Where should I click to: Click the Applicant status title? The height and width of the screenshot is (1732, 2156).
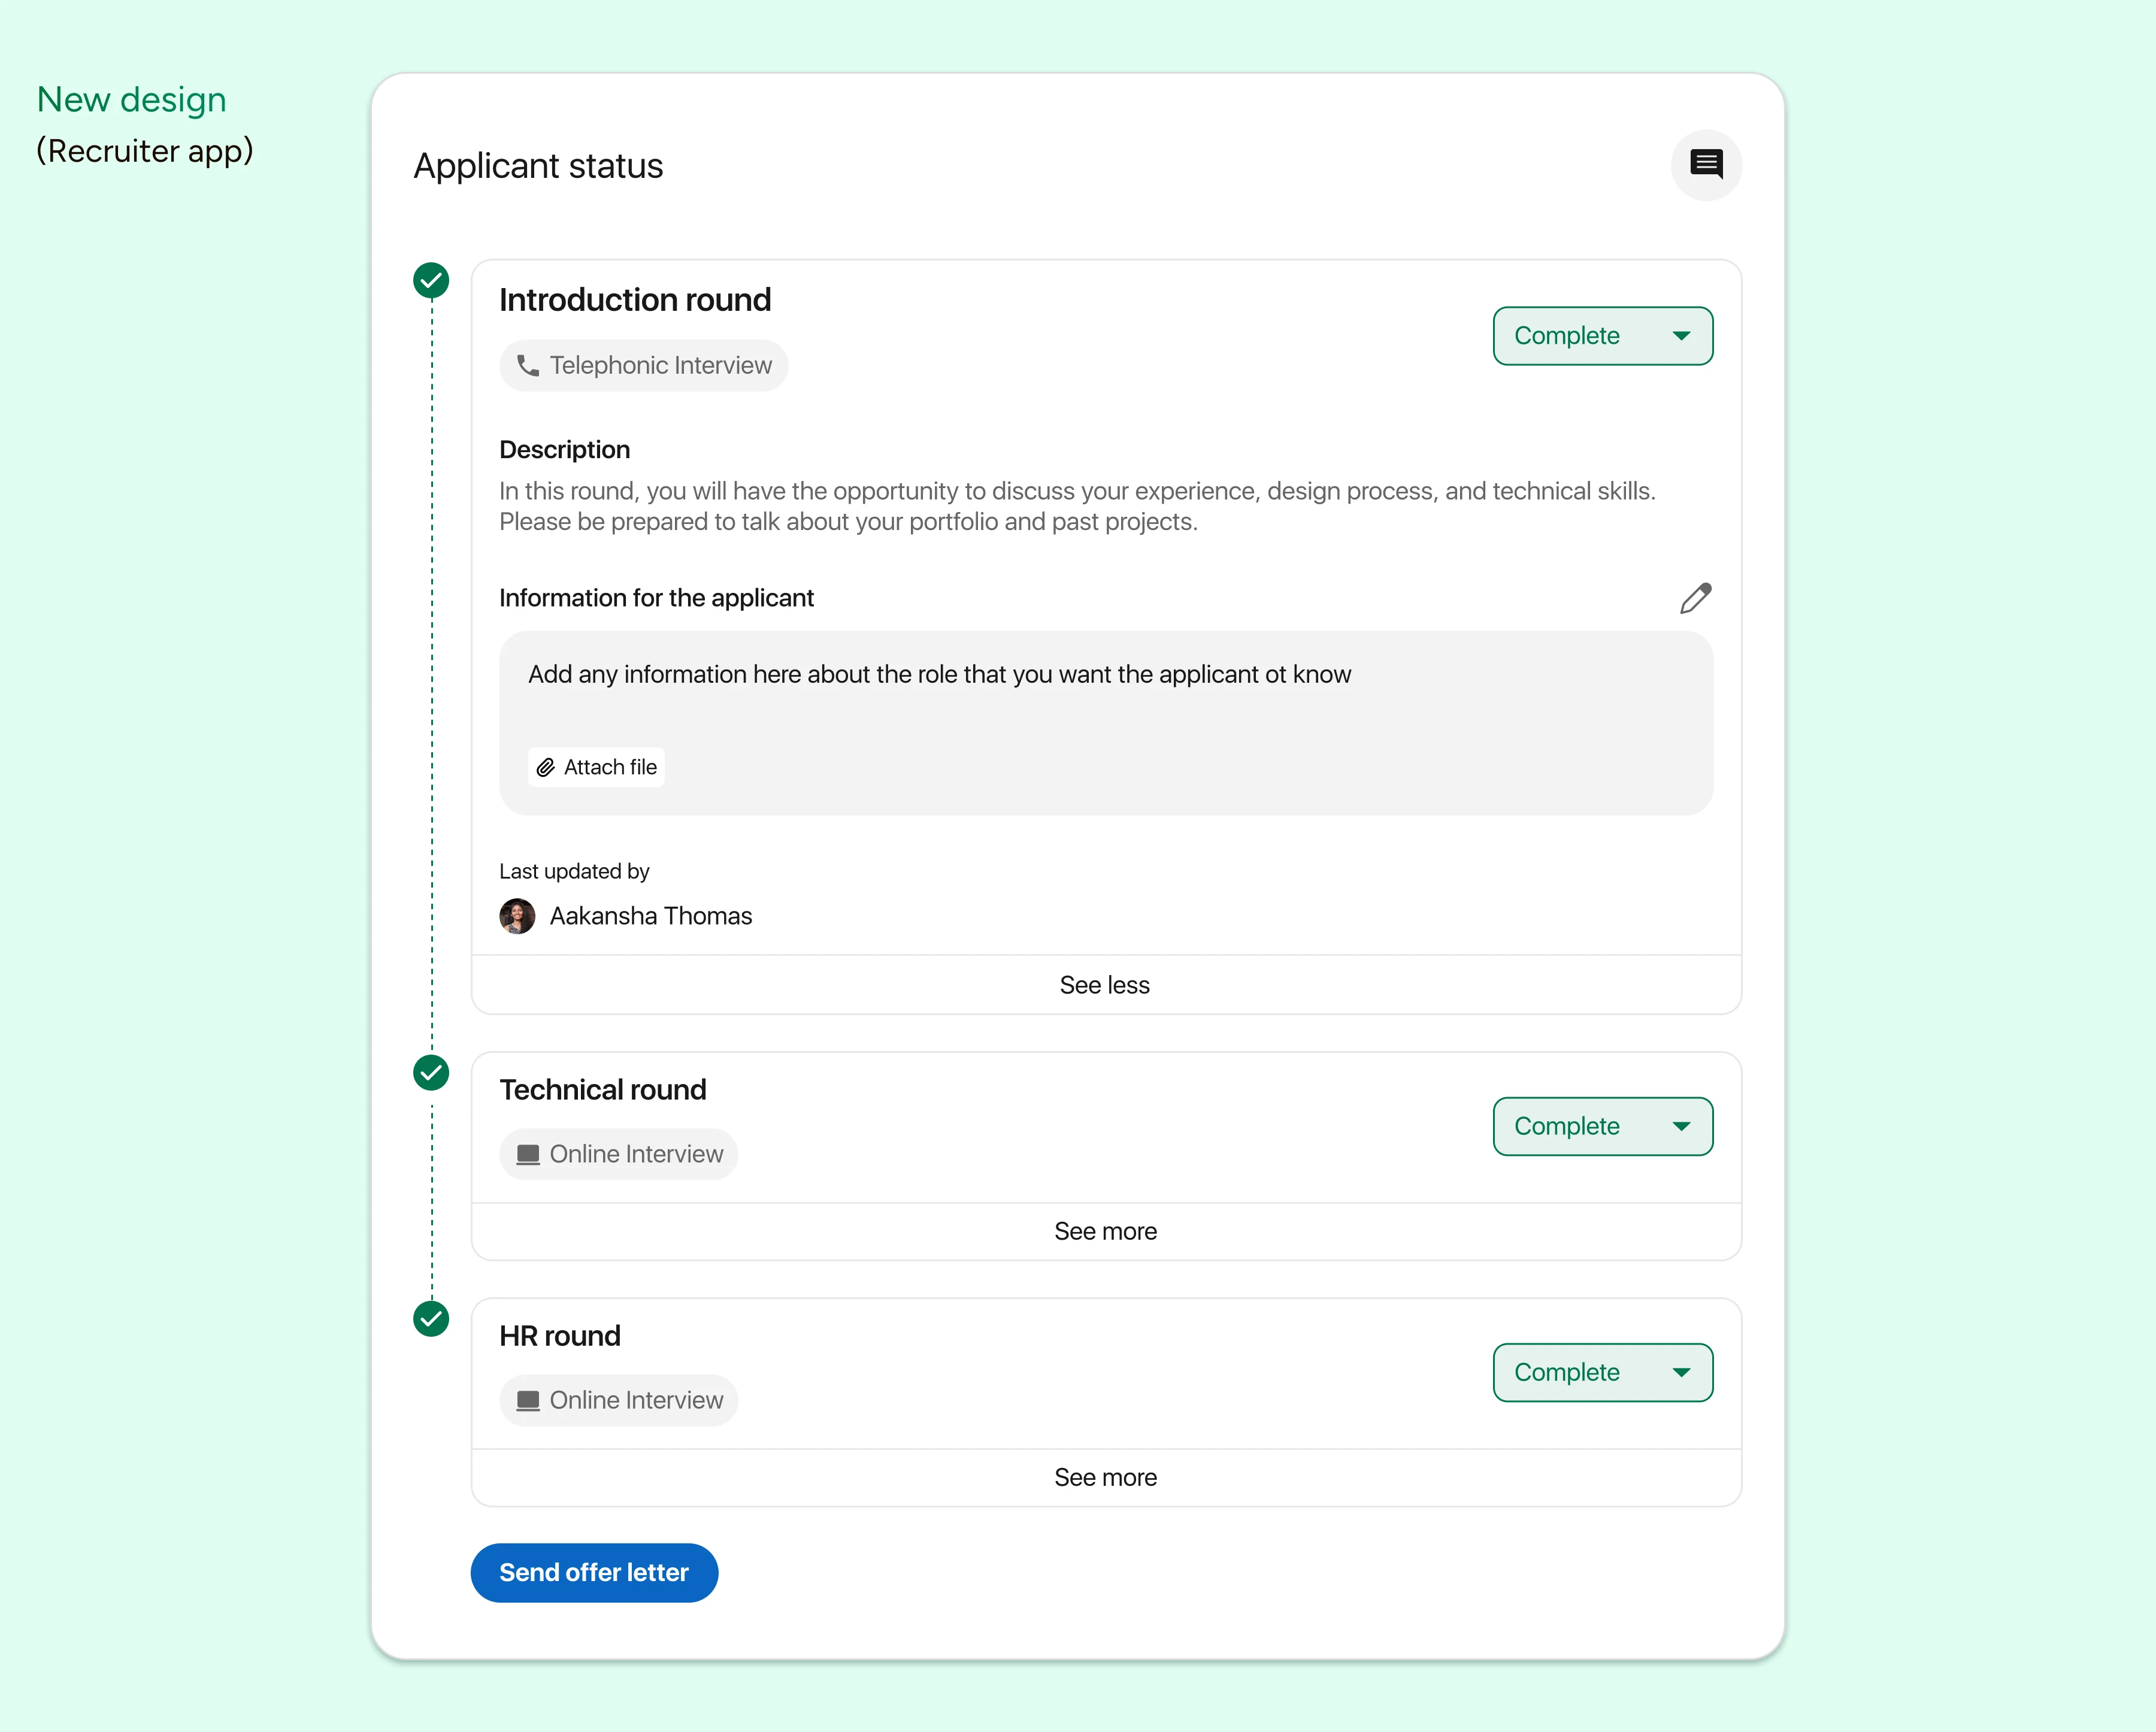[538, 166]
